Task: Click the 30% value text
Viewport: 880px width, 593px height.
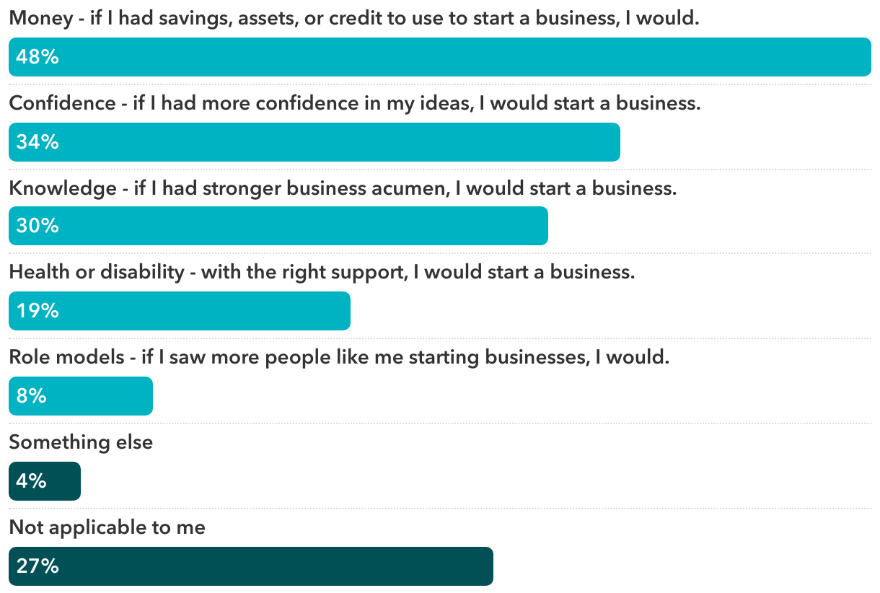Action: coord(38,227)
